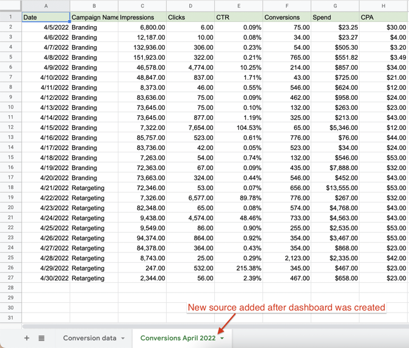The image size is (409, 348).
Task: Select the Campaign Name header cell
Action: click(94, 17)
